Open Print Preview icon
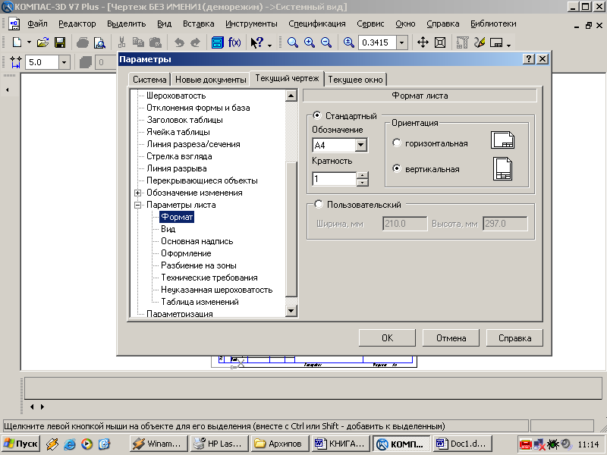 point(99,42)
